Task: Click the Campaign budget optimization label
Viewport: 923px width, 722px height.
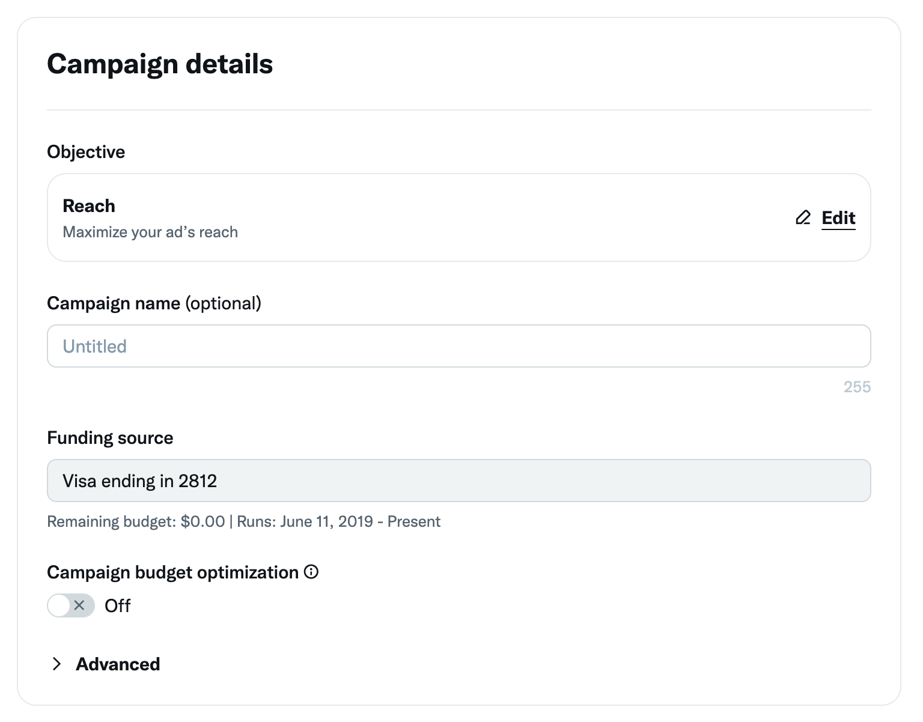Action: (172, 572)
